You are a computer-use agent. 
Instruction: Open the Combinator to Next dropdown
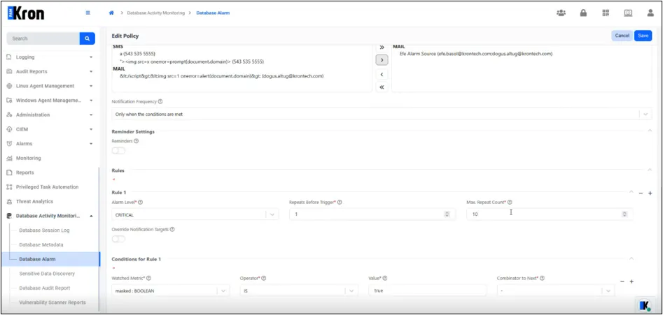coord(556,291)
